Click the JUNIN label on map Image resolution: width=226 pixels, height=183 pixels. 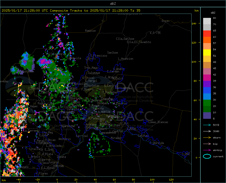pyautogui.click(x=101, y=119)
